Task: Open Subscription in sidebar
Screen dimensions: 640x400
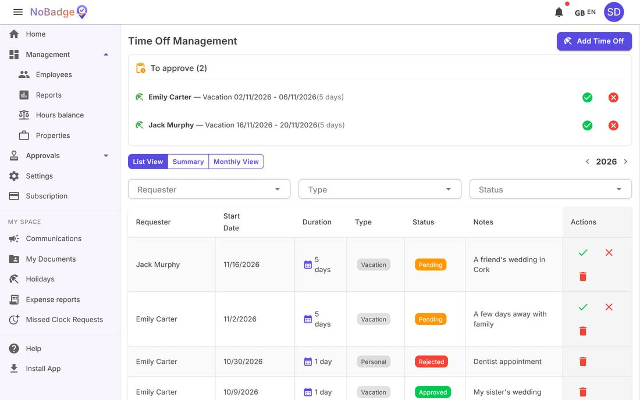Action: [61, 196]
